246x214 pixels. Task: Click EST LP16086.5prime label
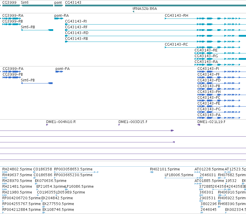(x=79, y=187)
